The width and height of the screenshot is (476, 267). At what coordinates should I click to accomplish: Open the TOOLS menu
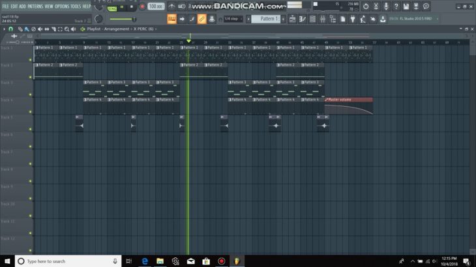pyautogui.click(x=76, y=7)
